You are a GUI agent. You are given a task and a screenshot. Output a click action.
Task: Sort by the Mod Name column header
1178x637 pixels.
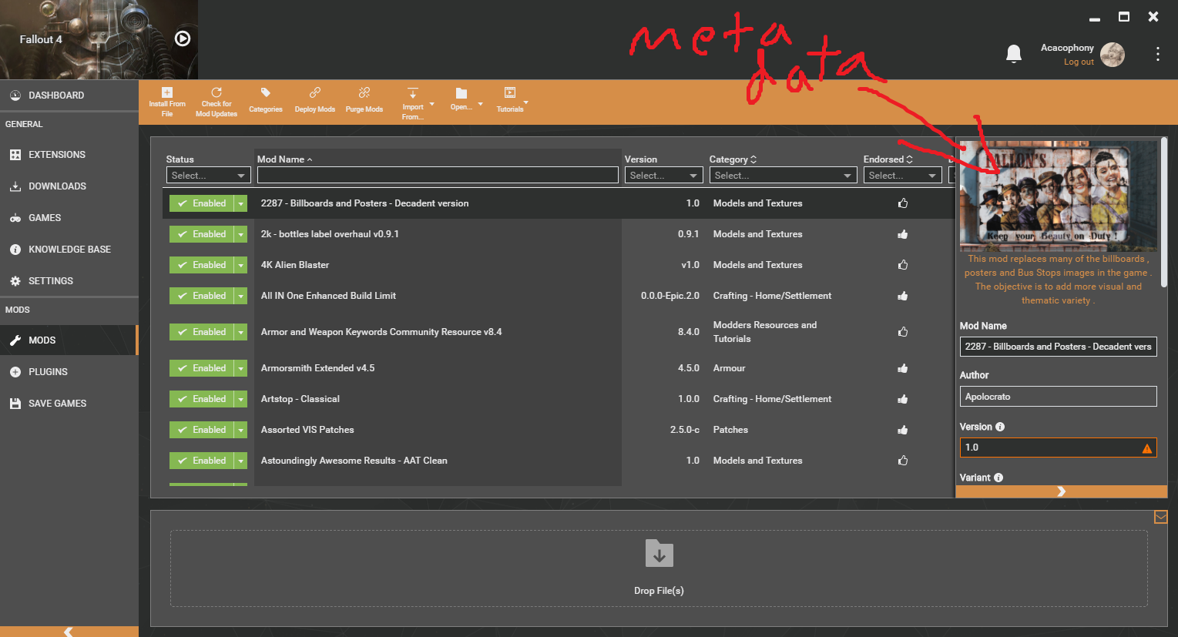coord(284,159)
